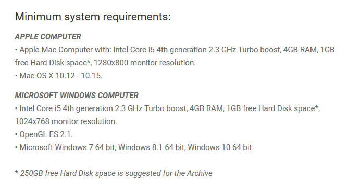The width and height of the screenshot is (348, 190).
Task: Click the word requirements in the heading
Action: click(135, 17)
